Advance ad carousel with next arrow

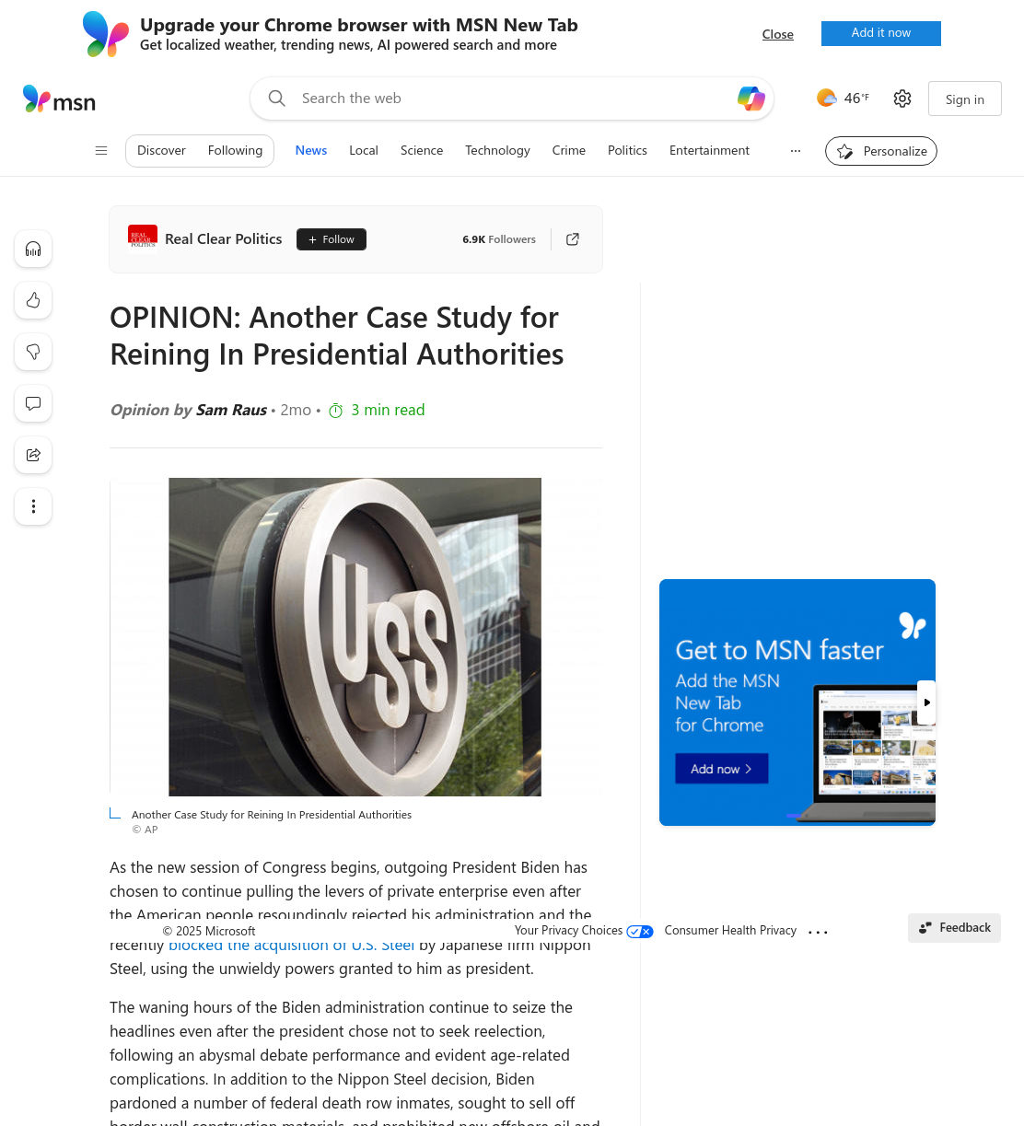tap(926, 702)
